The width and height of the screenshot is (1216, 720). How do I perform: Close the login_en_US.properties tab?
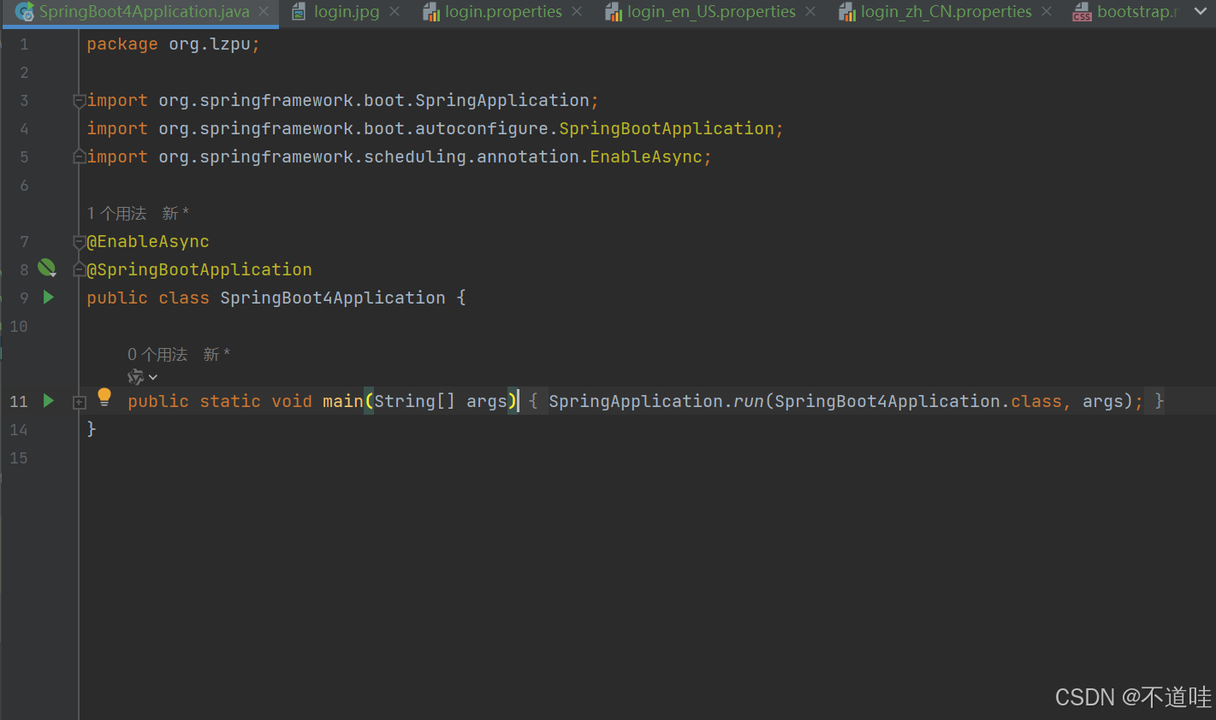coord(810,12)
